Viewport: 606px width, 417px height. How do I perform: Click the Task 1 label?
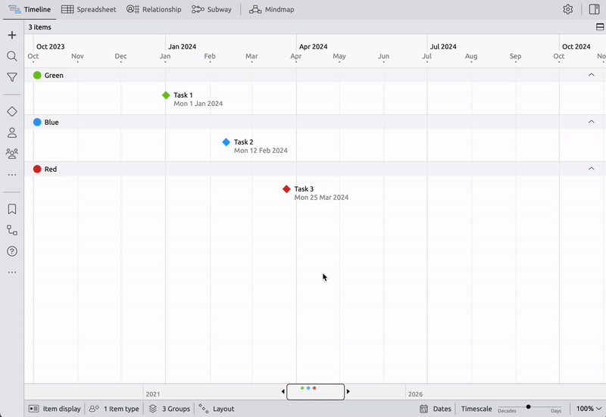click(x=183, y=95)
